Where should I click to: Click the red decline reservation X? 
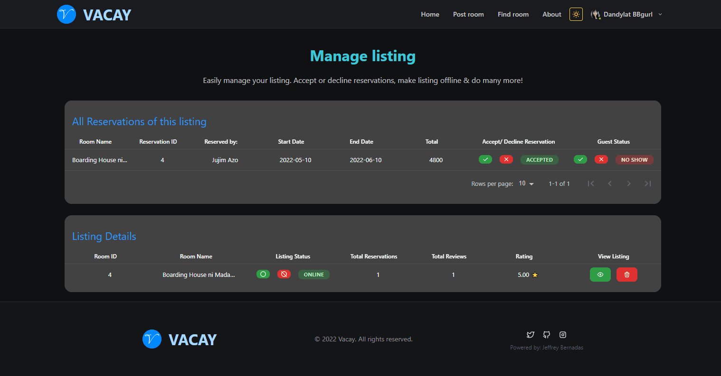(506, 159)
